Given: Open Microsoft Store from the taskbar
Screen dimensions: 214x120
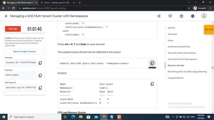Looking at the screenshot, I should click(88, 117).
